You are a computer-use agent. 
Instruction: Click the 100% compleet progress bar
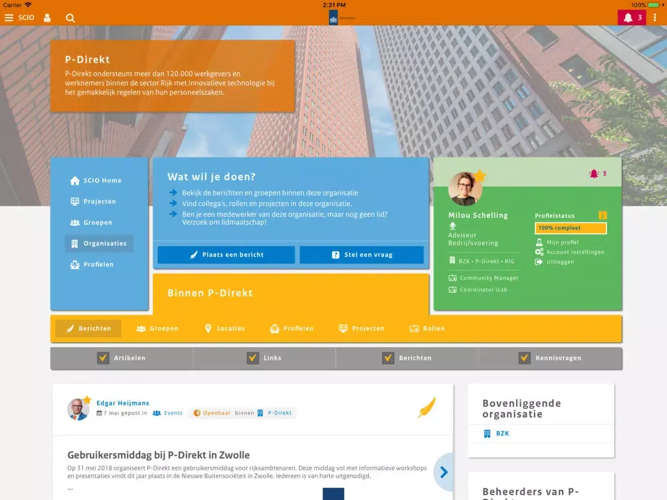click(571, 228)
